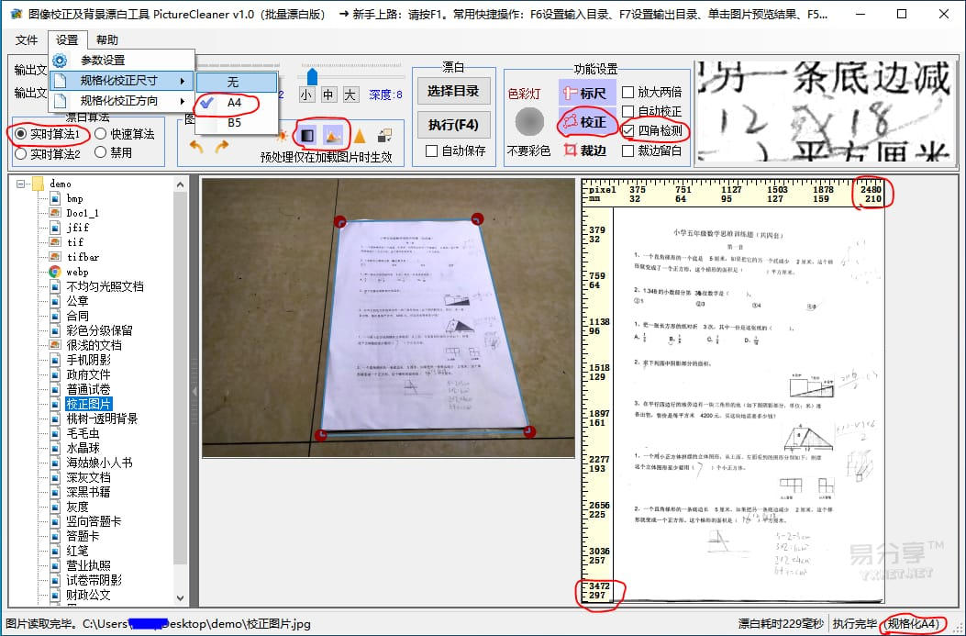This screenshot has height=636, width=966.
Task: Enable the 自动保存 checkbox
Action: 431,150
